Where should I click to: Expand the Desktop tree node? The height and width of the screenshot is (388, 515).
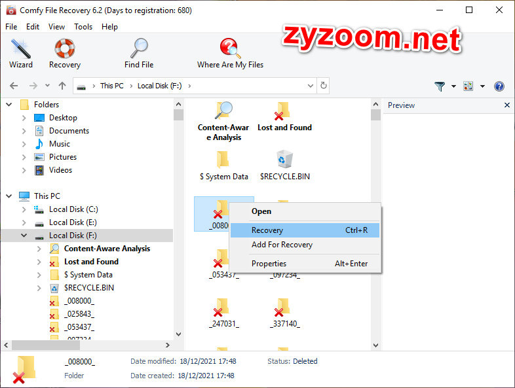(x=24, y=118)
